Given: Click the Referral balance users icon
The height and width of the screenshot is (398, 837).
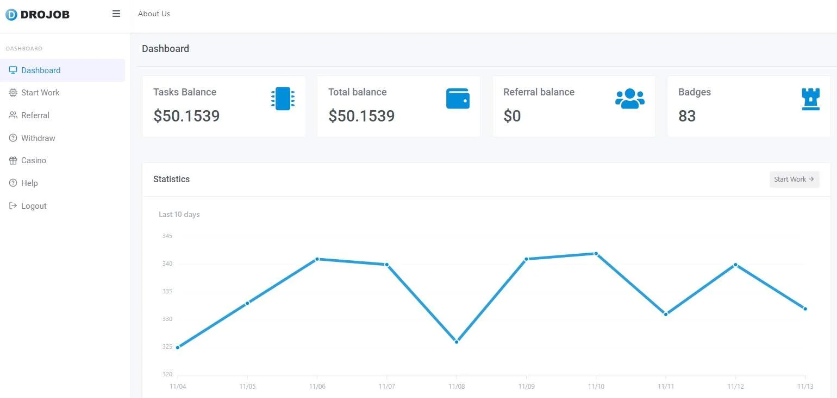Looking at the screenshot, I should [x=630, y=99].
